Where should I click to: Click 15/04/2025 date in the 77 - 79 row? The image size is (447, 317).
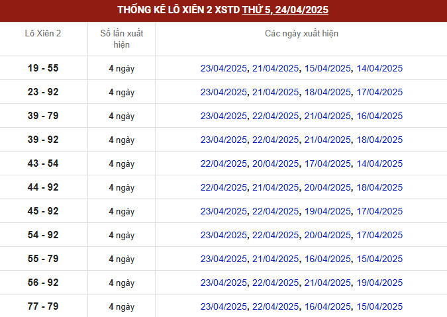379,306
